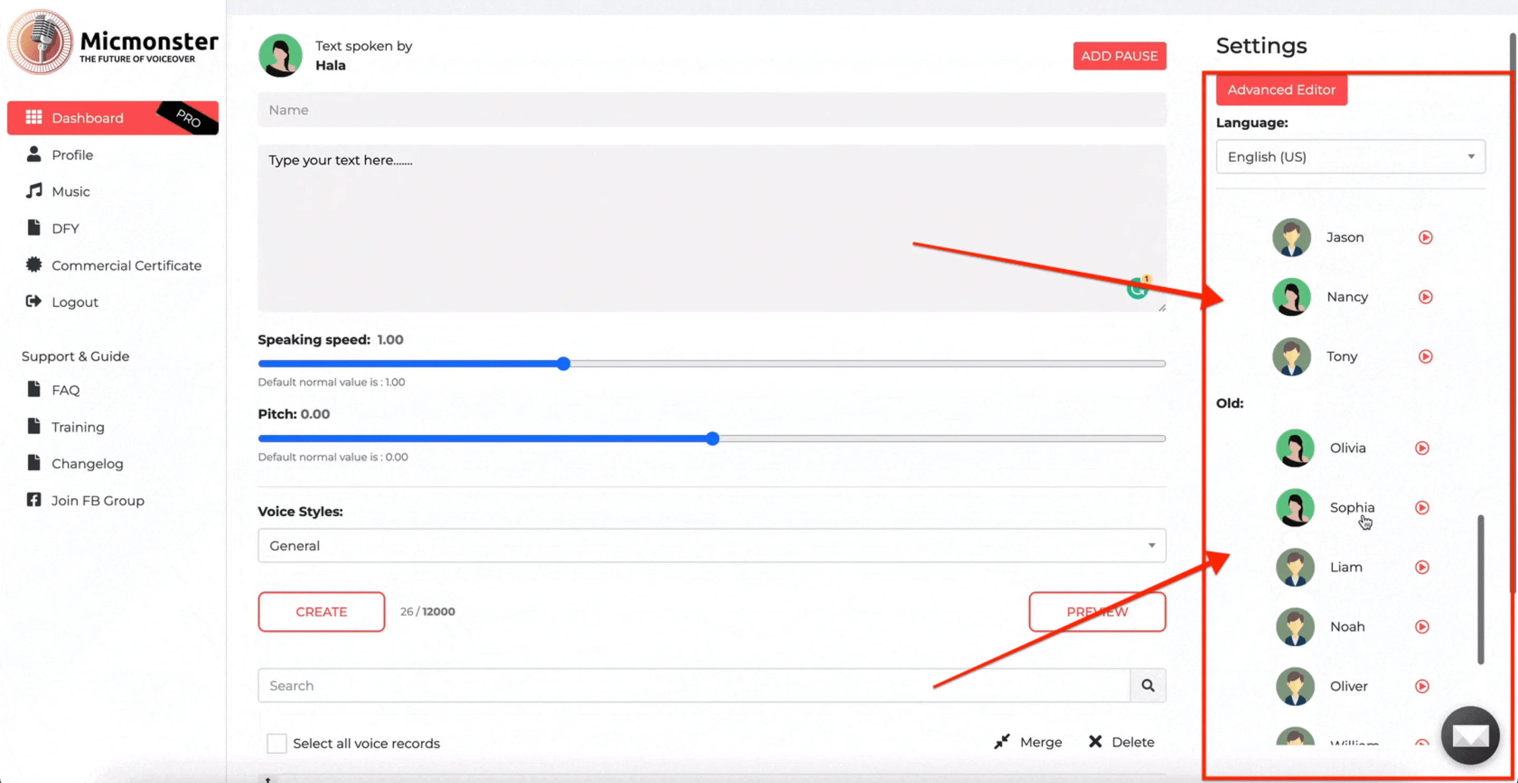1518x783 pixels.
Task: Click the Commercial Certificate badge icon
Action: pos(34,265)
